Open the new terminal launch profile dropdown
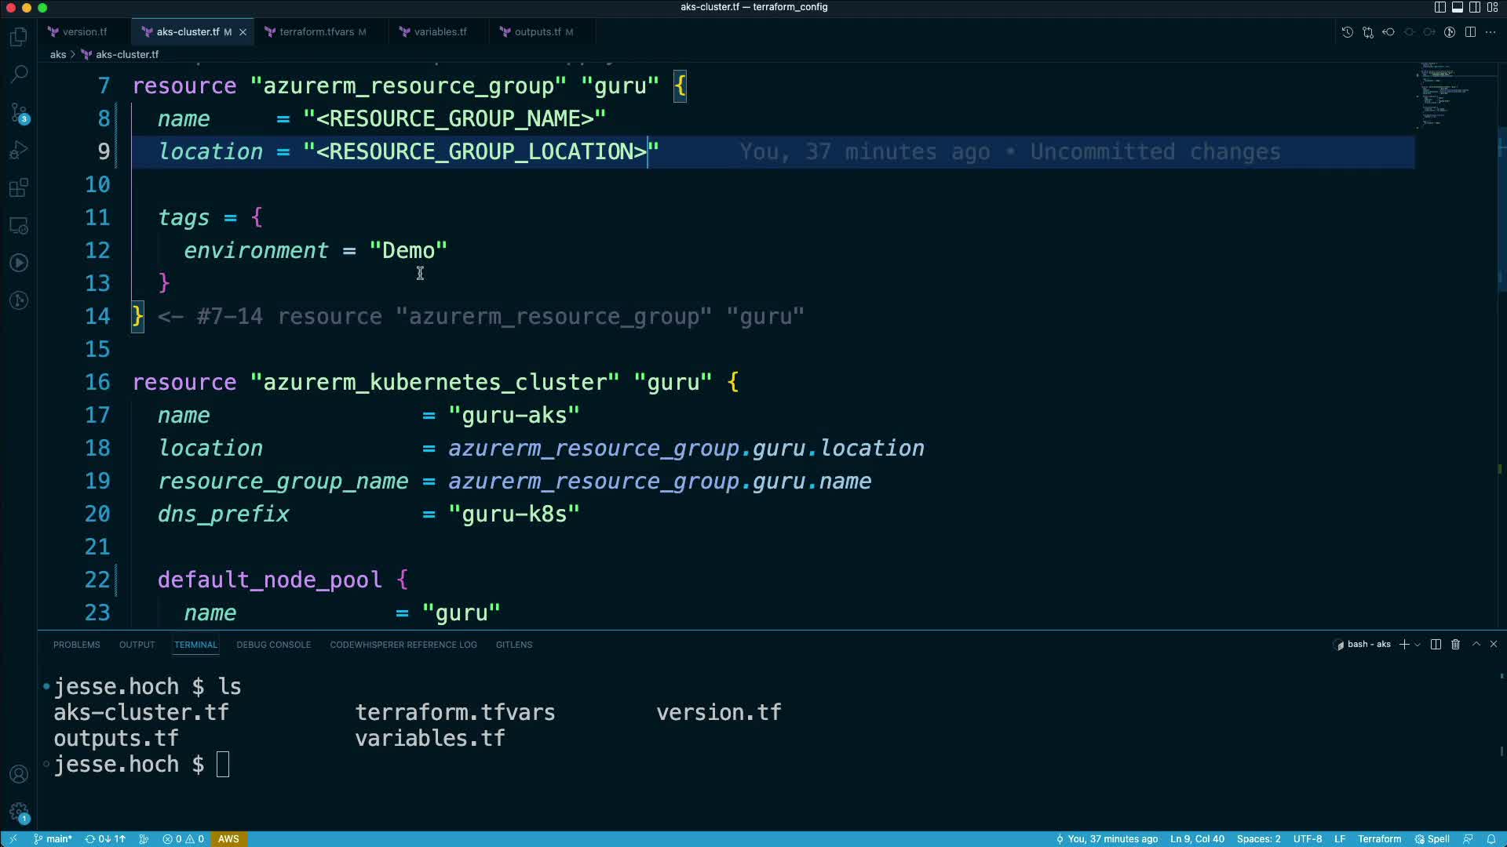This screenshot has height=847, width=1507. click(x=1418, y=645)
